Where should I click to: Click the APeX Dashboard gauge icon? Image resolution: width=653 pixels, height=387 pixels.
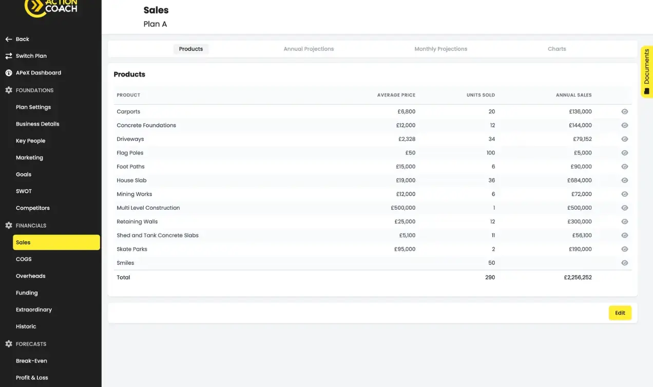[9, 73]
